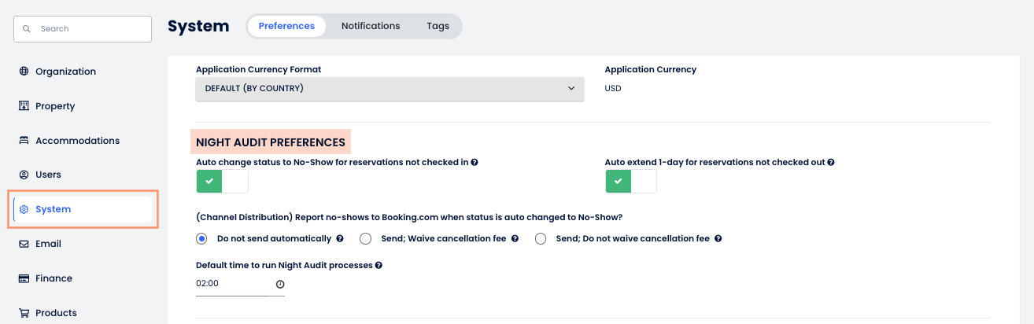Toggle auto change status to No-Show switch

222,181
